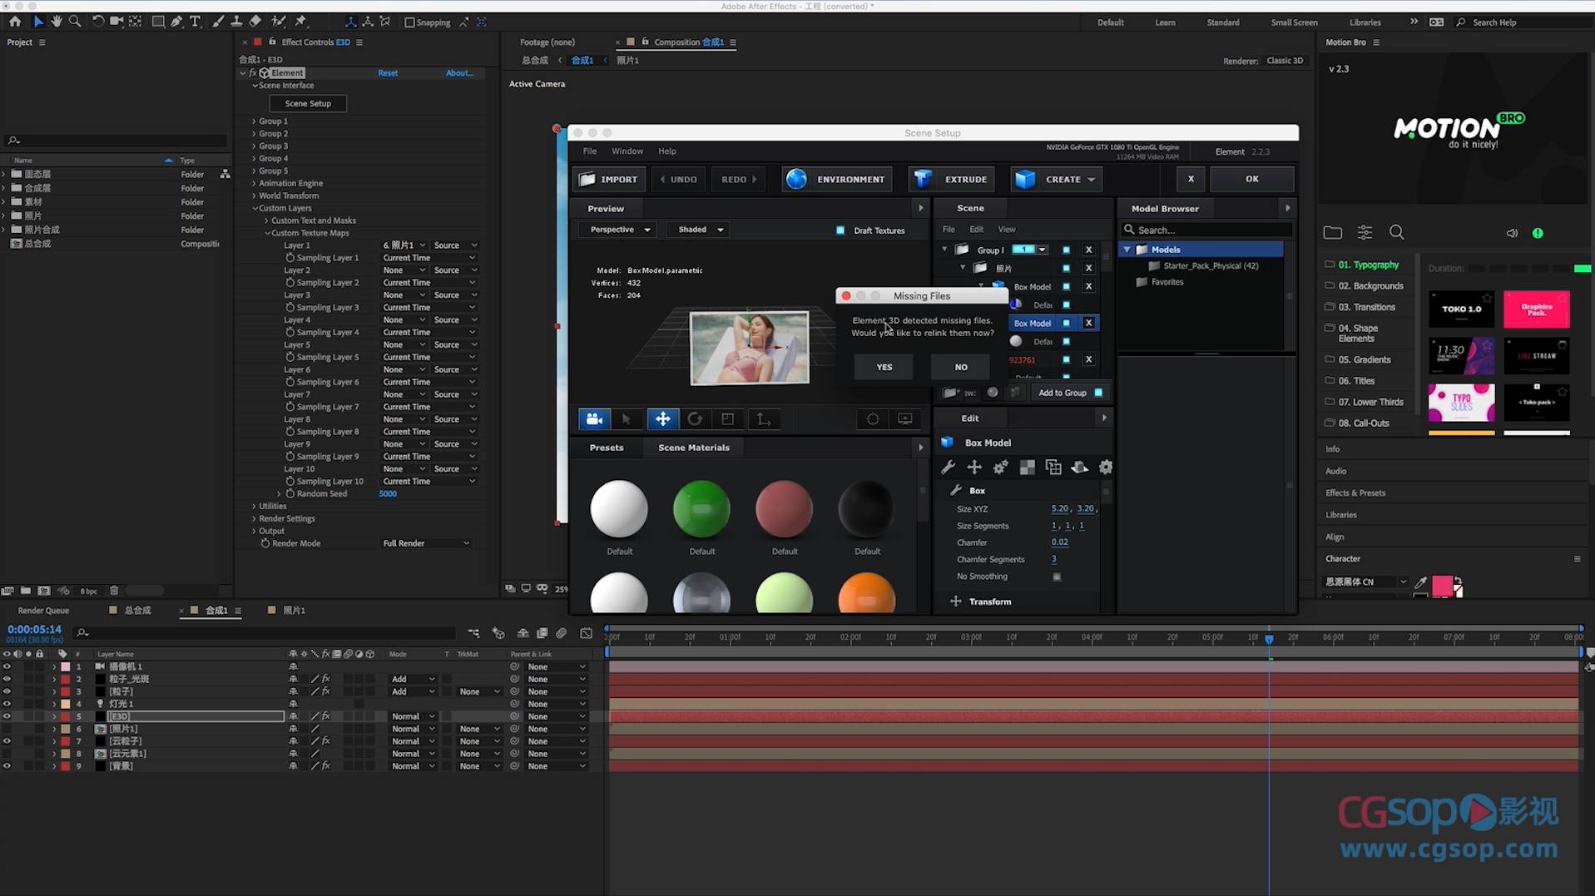Open the Render Mode Full Render dropdown
1595x896 pixels.
(425, 543)
